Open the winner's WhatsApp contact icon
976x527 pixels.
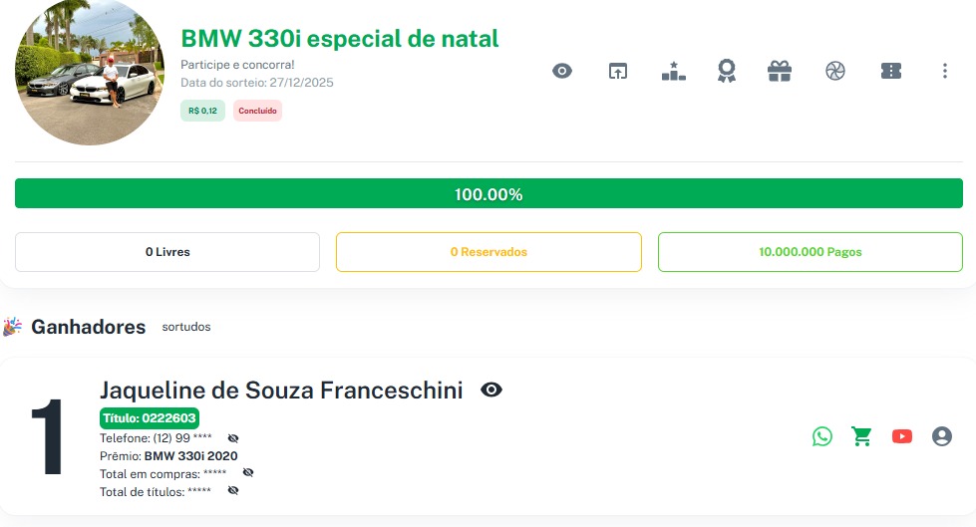821,436
